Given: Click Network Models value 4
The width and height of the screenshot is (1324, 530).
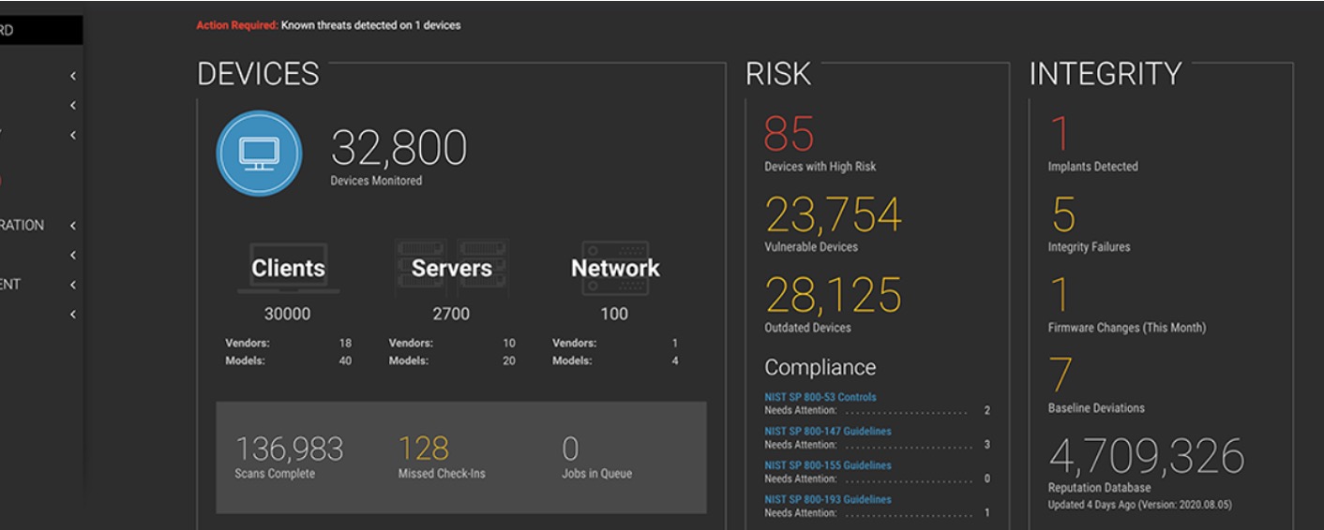Looking at the screenshot, I should click(x=675, y=361).
